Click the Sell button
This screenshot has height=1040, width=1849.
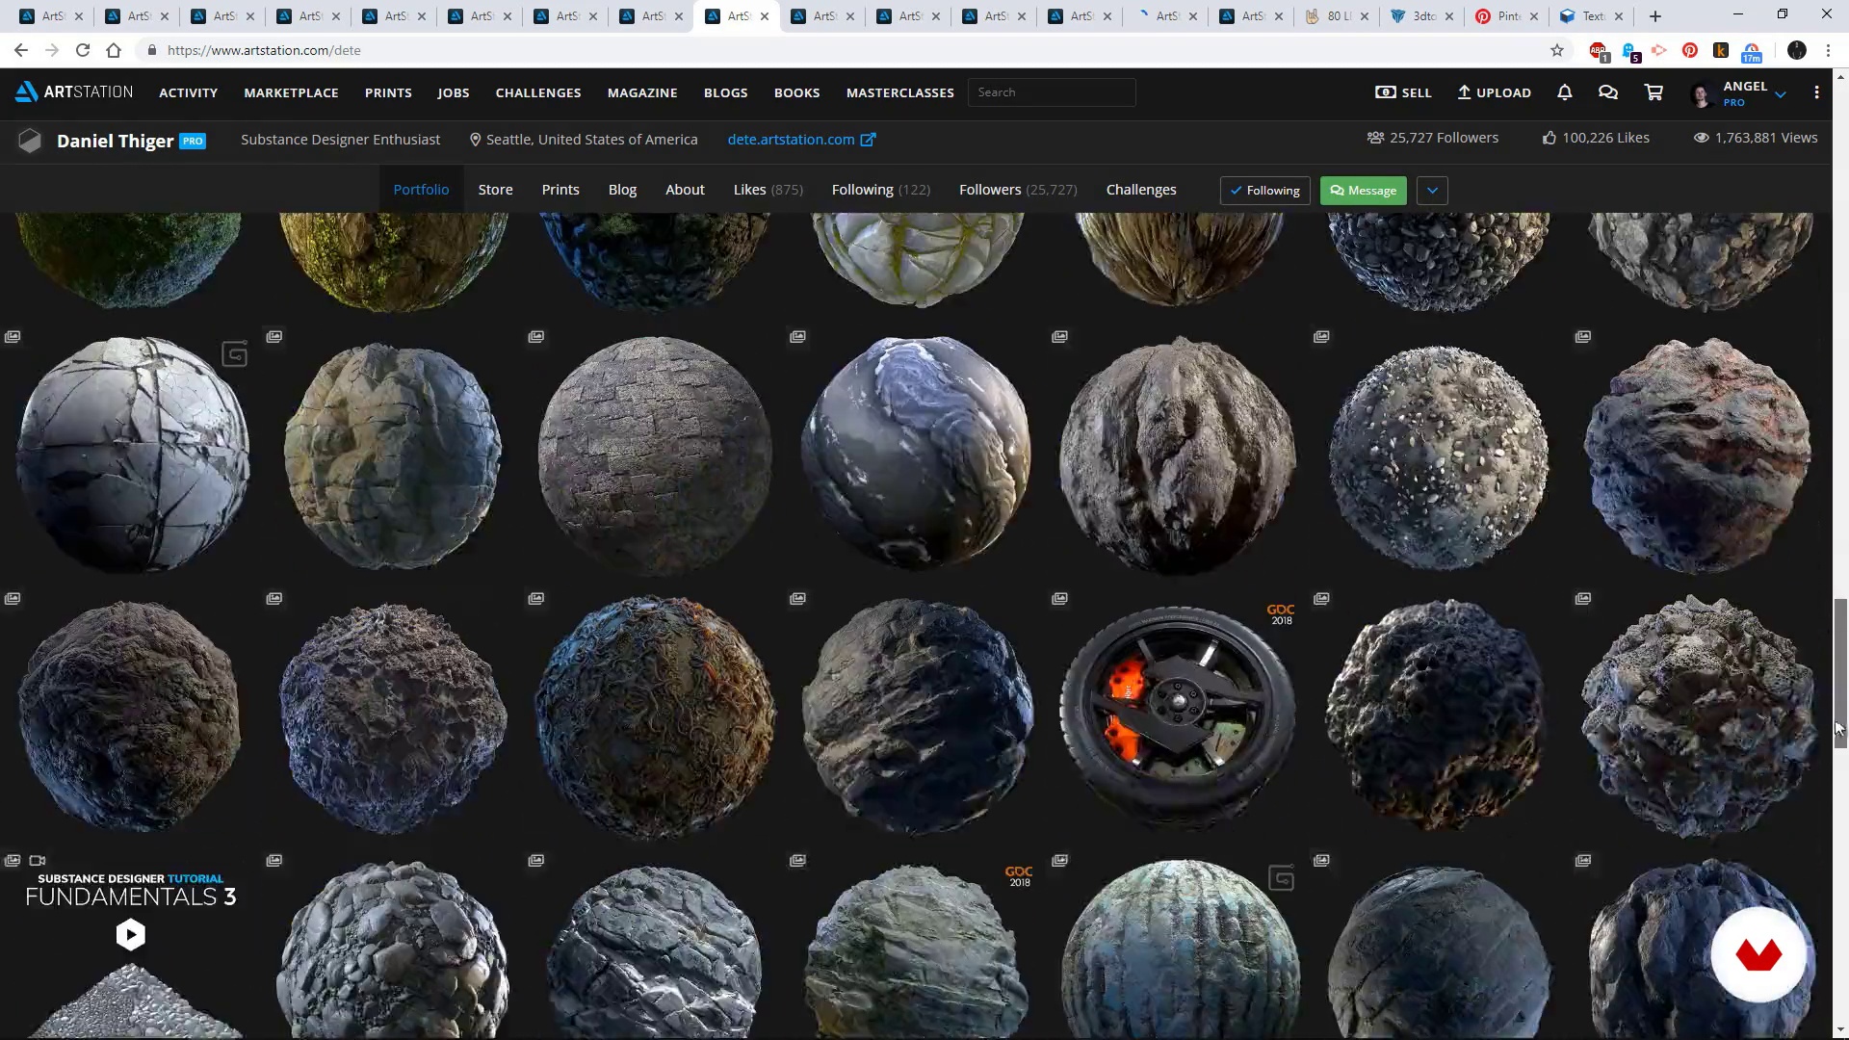(1403, 92)
